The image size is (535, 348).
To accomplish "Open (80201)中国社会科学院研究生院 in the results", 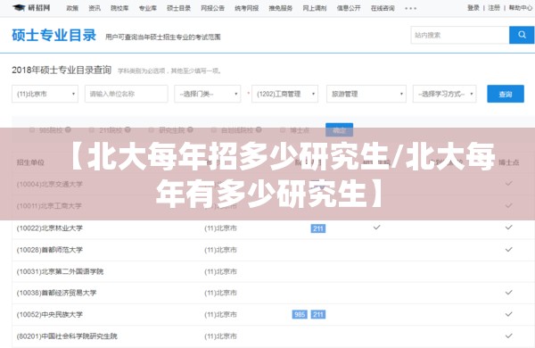I will (x=67, y=336).
